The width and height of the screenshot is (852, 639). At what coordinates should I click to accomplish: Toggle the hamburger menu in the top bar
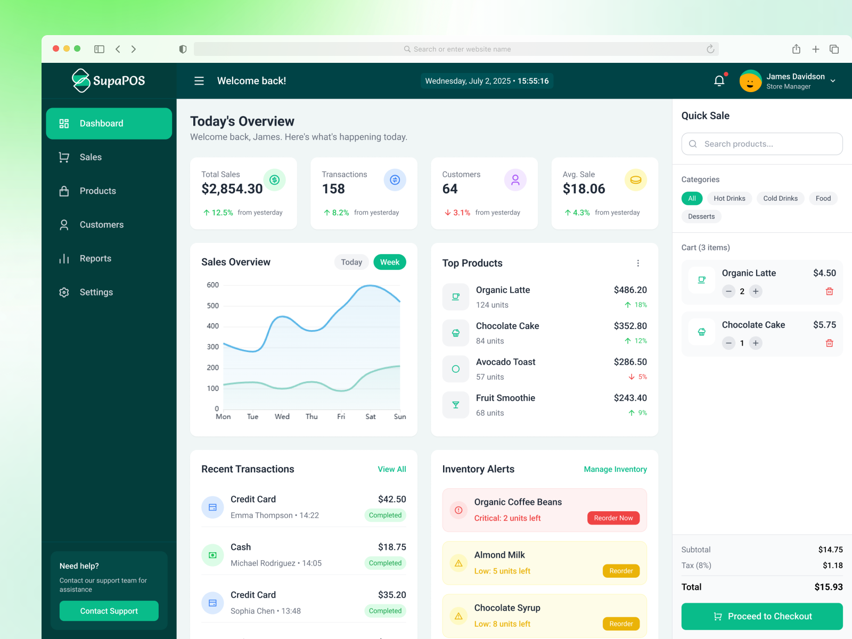199,80
